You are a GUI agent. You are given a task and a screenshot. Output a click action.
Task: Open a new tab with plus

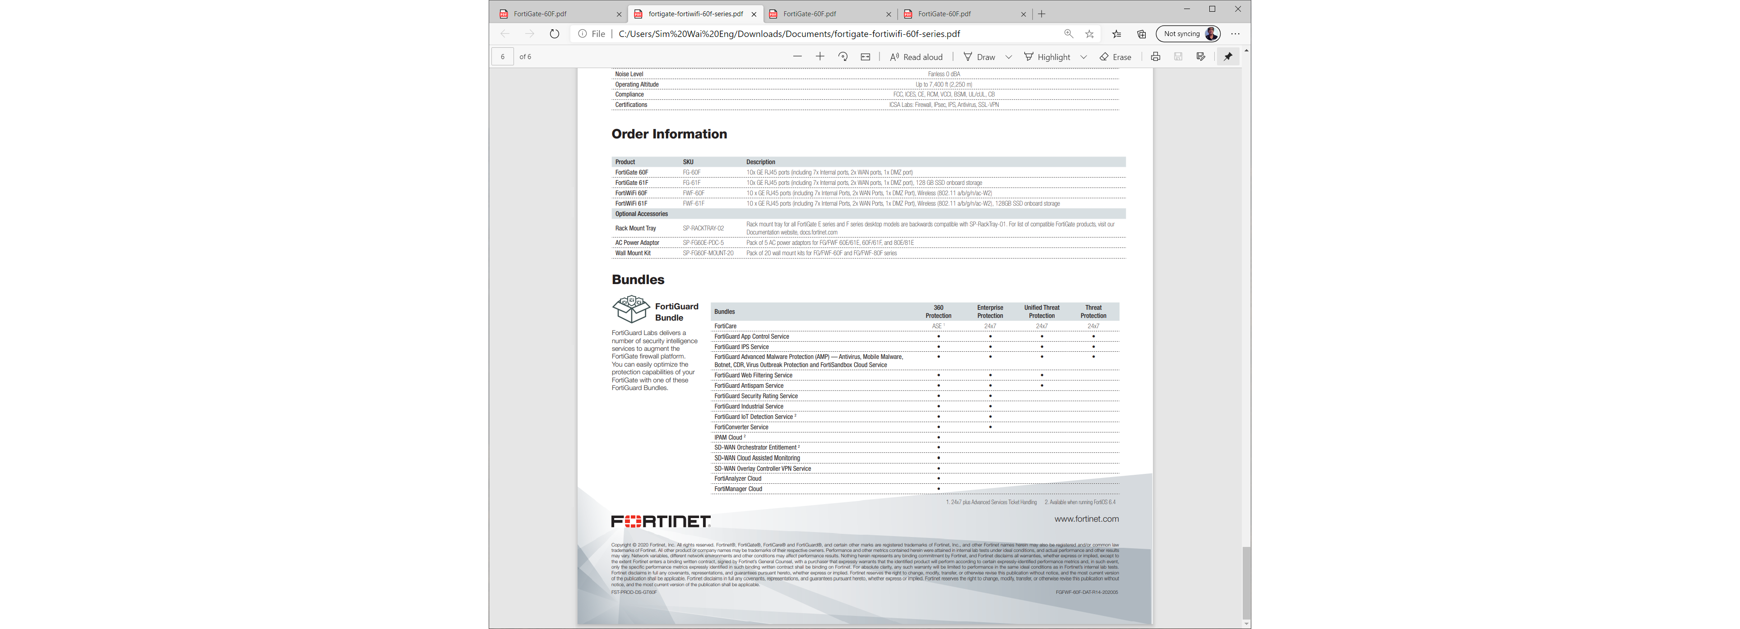click(1041, 14)
